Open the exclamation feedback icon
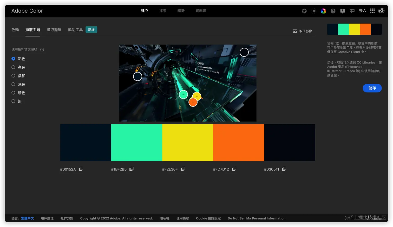 click(x=343, y=11)
